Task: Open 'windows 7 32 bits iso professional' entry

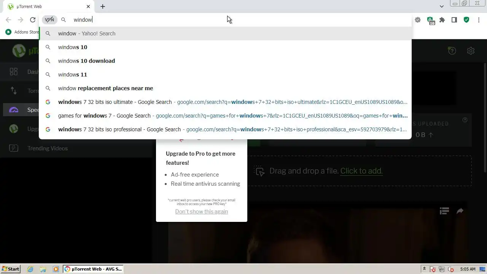Action: coord(225,129)
